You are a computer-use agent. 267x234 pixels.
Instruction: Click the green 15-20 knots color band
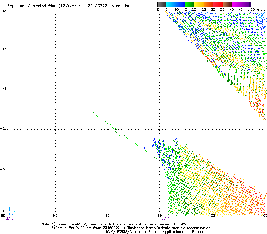pyautogui.click(x=190, y=4)
